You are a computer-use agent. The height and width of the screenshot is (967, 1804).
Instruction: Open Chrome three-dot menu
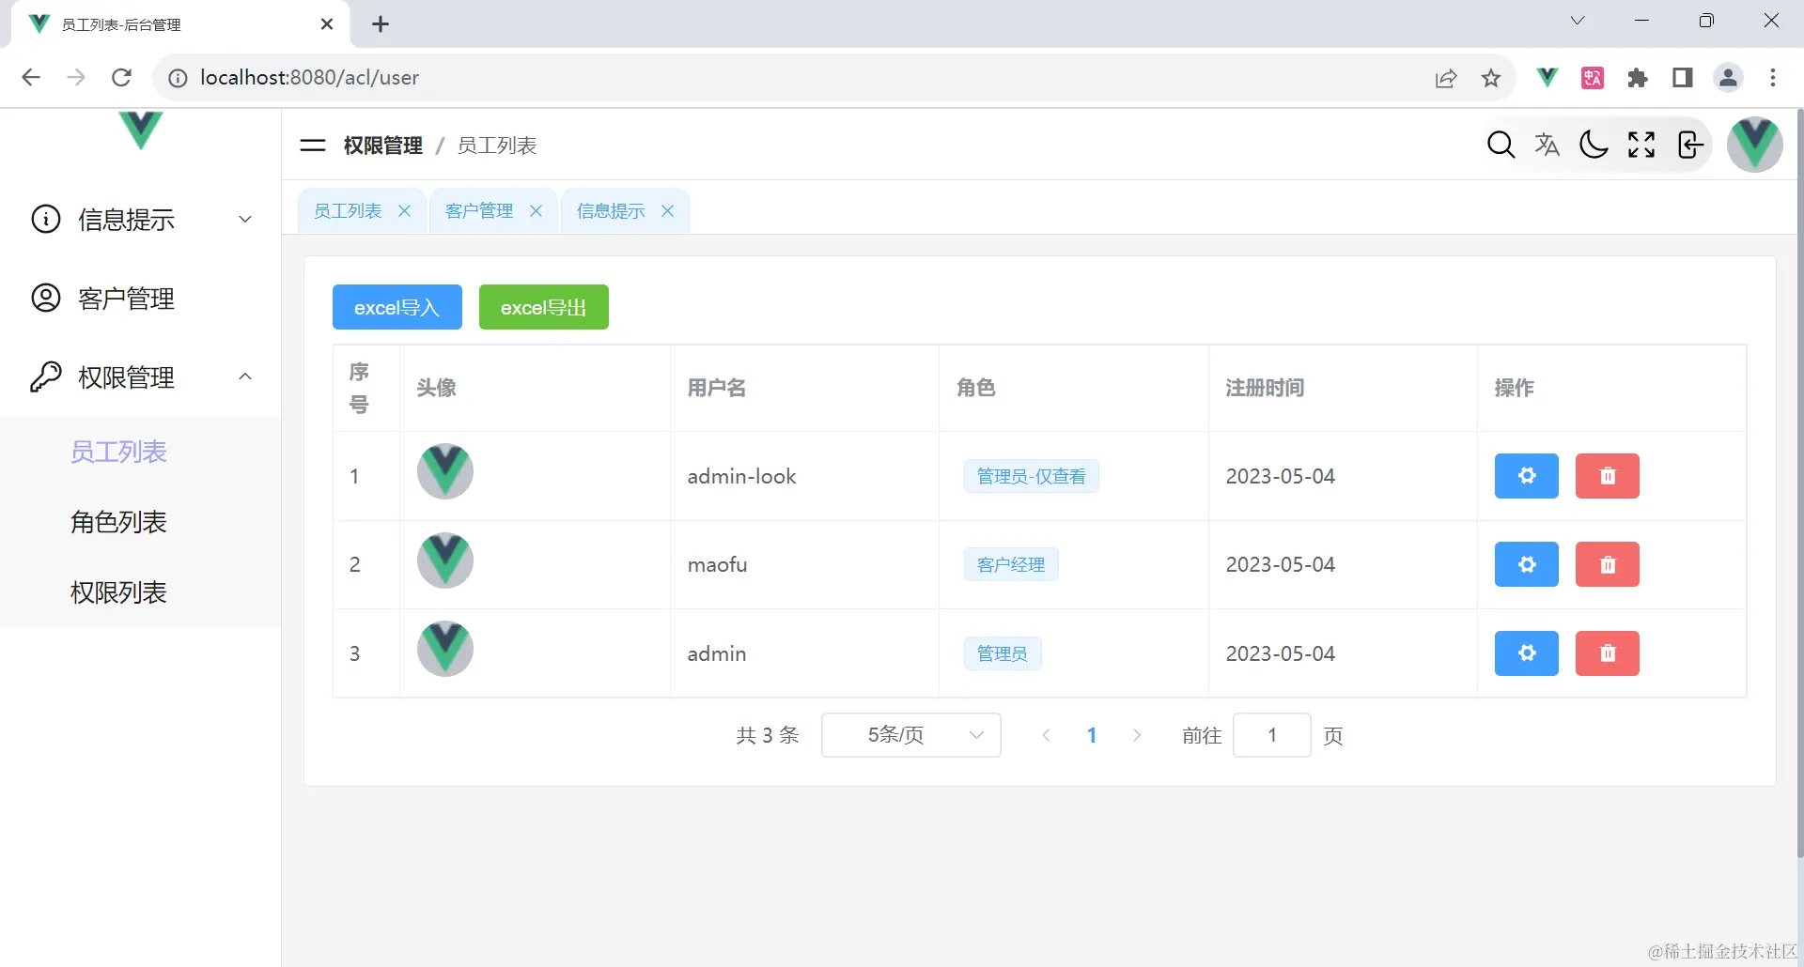(1773, 78)
